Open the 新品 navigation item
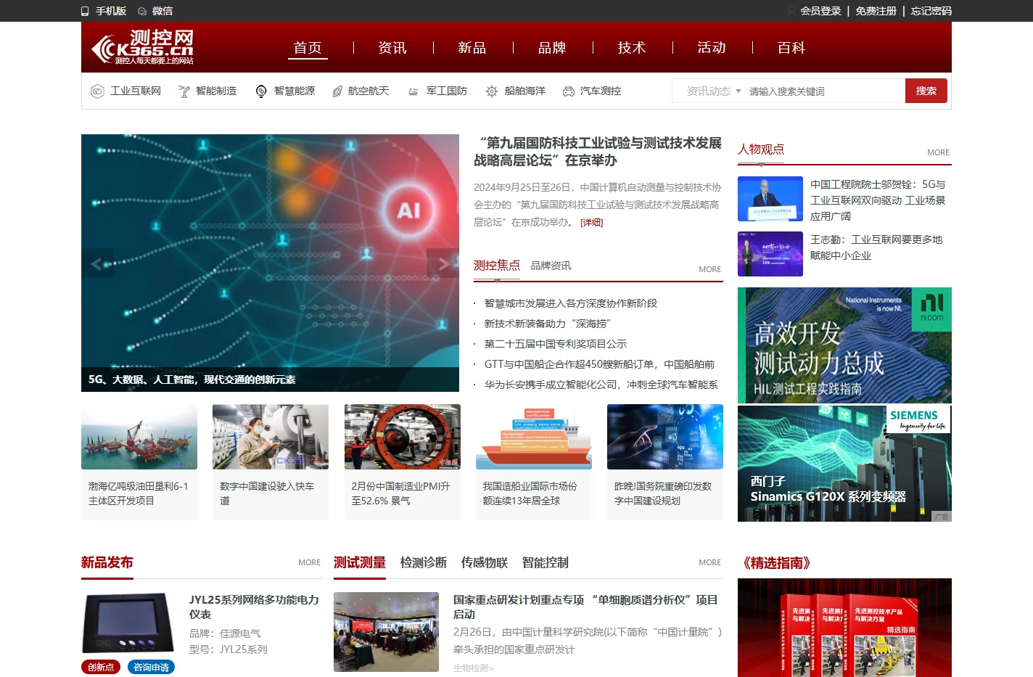 (x=472, y=48)
